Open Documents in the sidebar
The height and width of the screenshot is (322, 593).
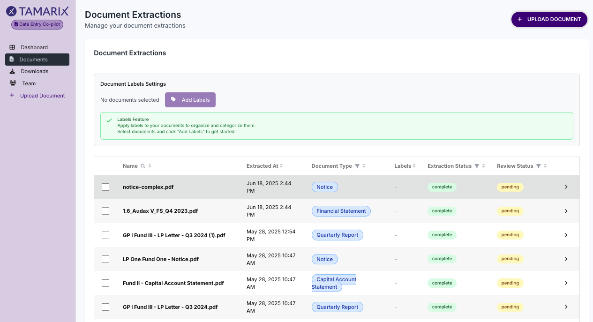point(37,60)
